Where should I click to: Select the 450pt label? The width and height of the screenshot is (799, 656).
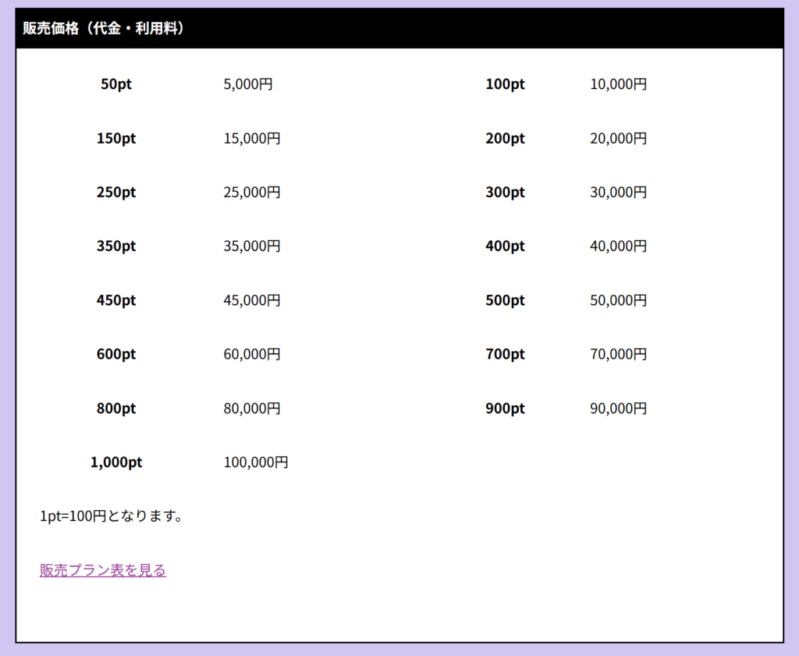click(x=116, y=300)
